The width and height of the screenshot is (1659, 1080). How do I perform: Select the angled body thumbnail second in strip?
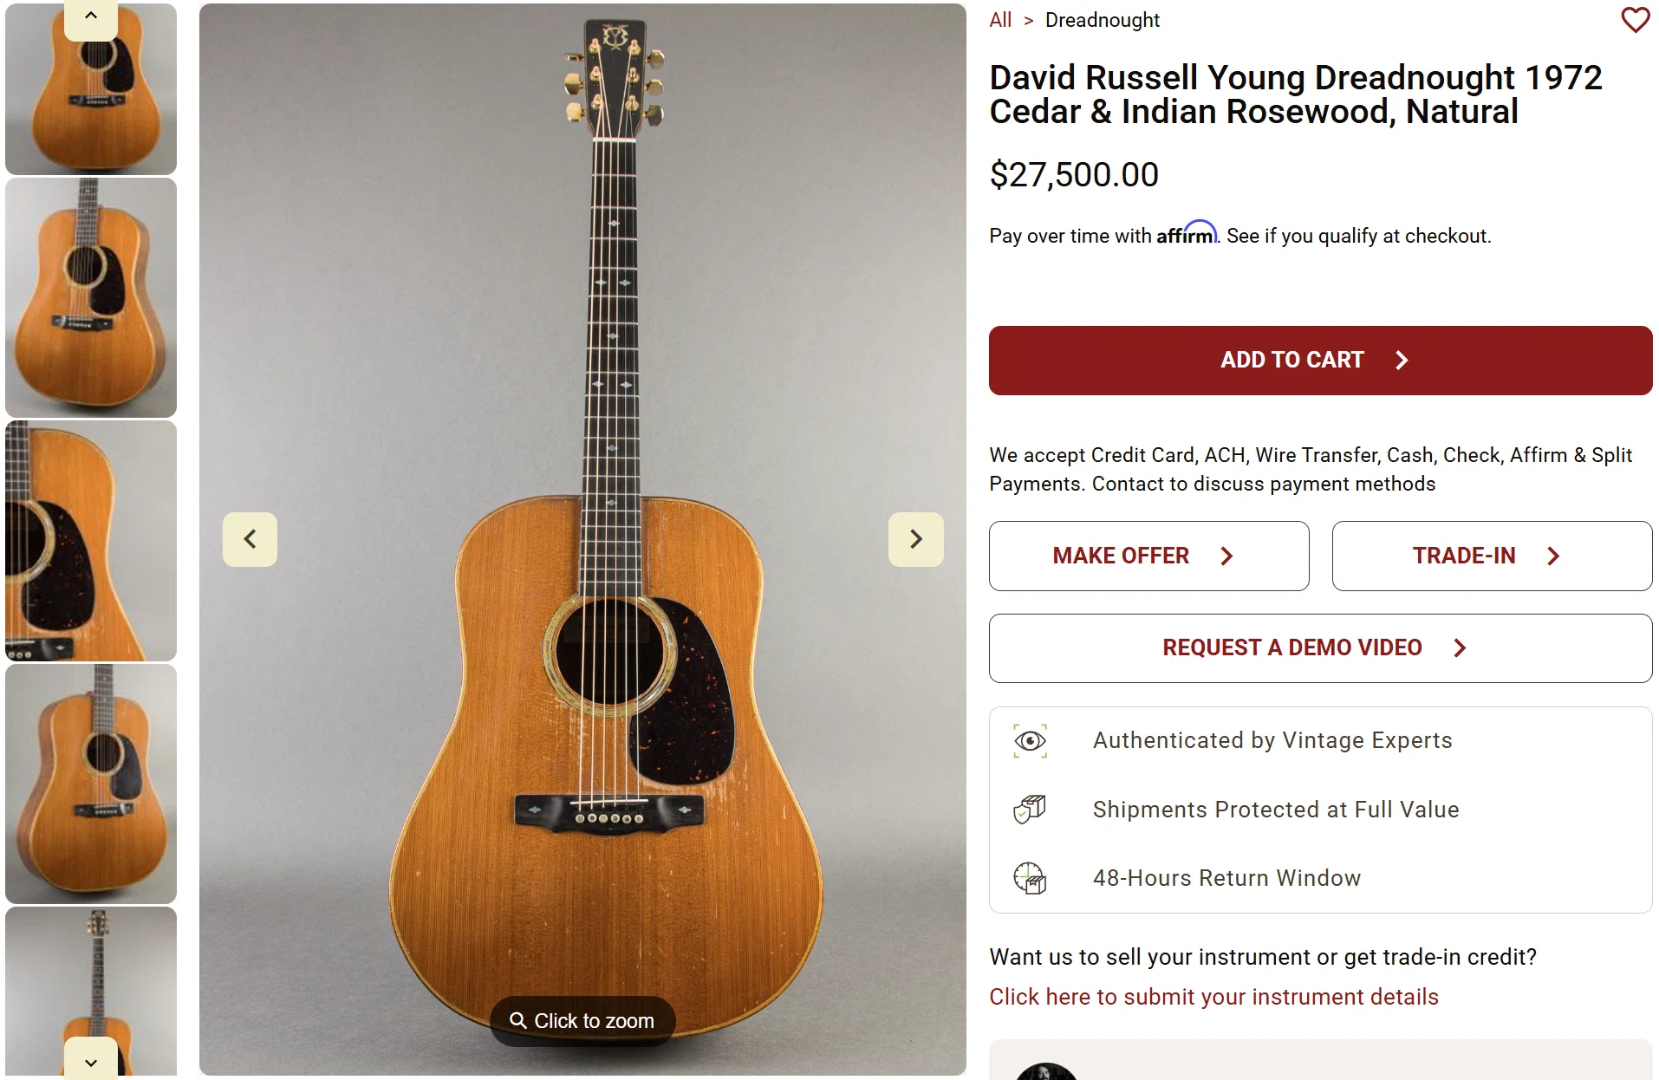click(91, 297)
